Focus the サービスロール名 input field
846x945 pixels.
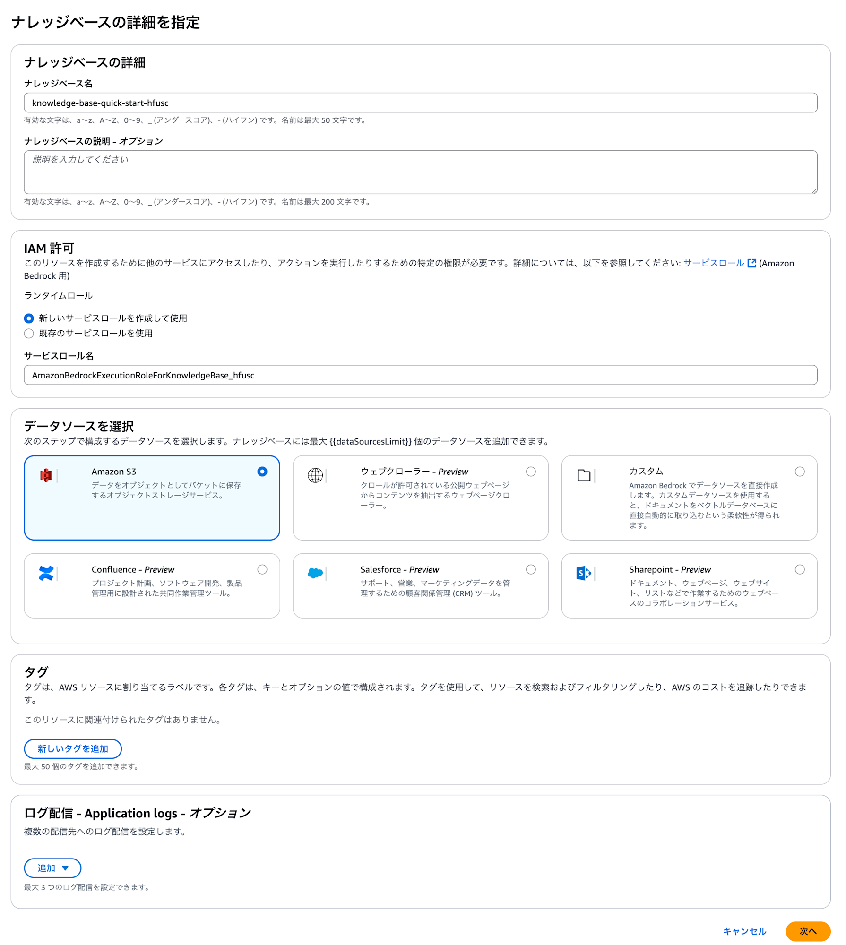click(421, 375)
